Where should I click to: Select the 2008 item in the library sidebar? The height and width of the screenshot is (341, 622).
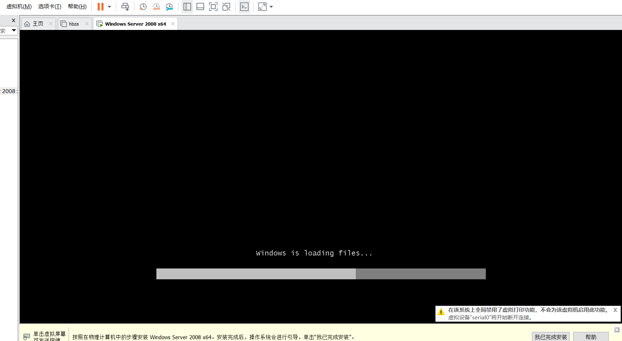coord(9,91)
